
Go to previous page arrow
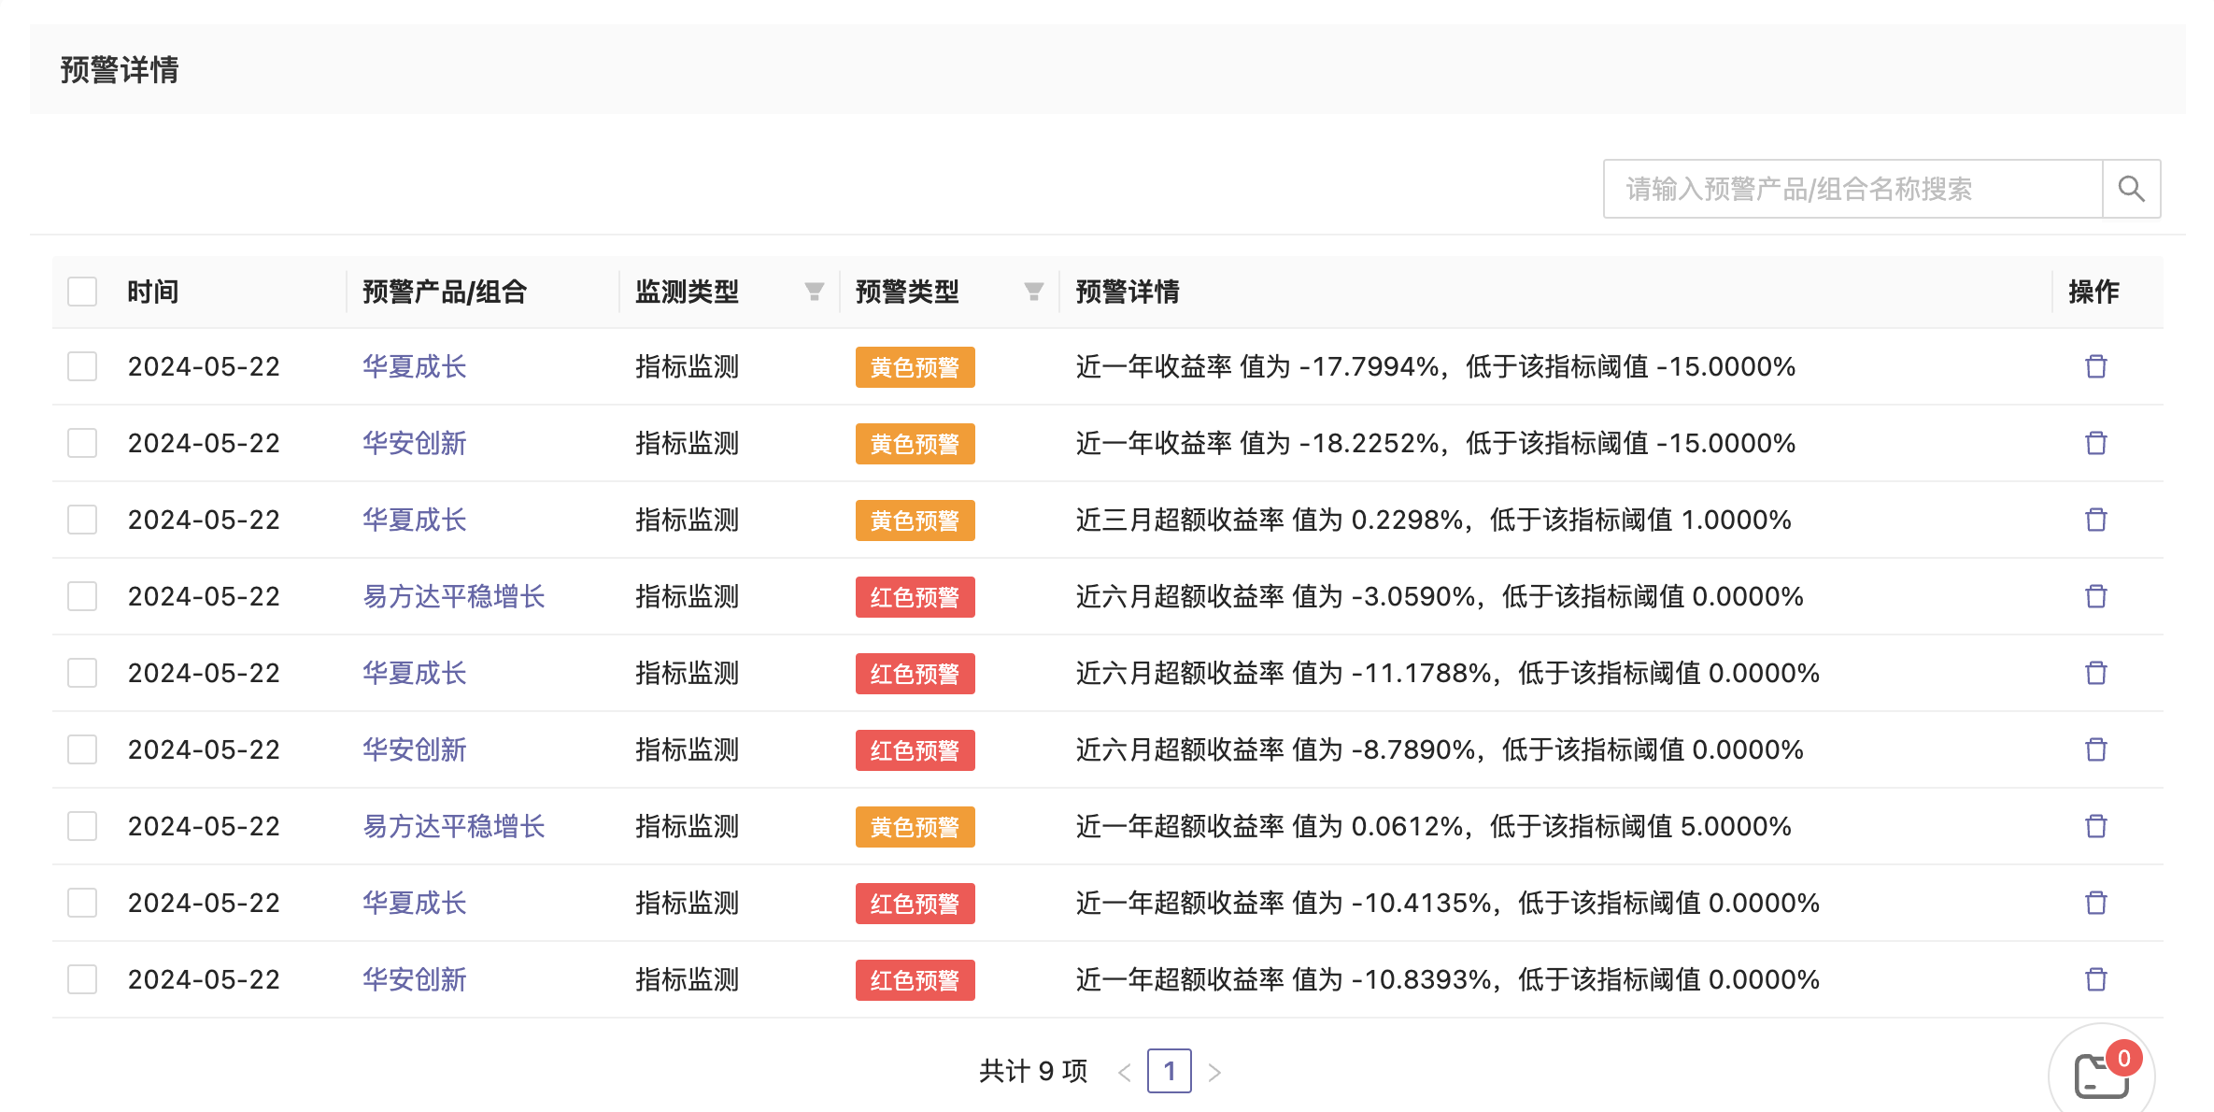tap(1125, 1072)
